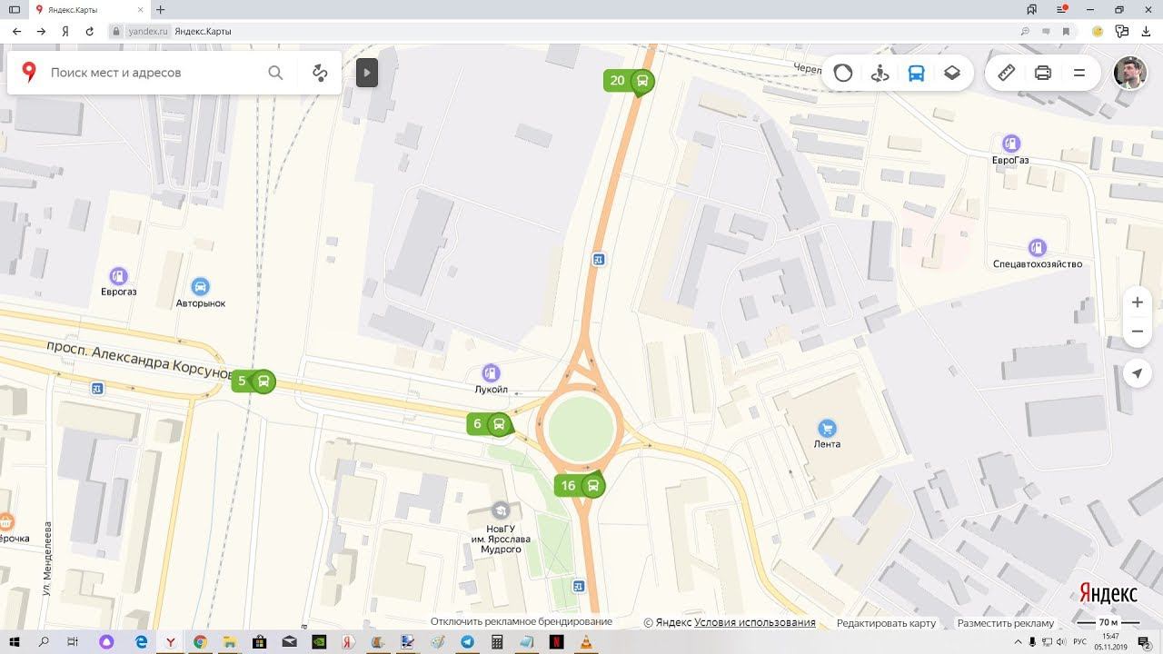
Task: Open the Windows Start menu
Action: click(x=15, y=642)
